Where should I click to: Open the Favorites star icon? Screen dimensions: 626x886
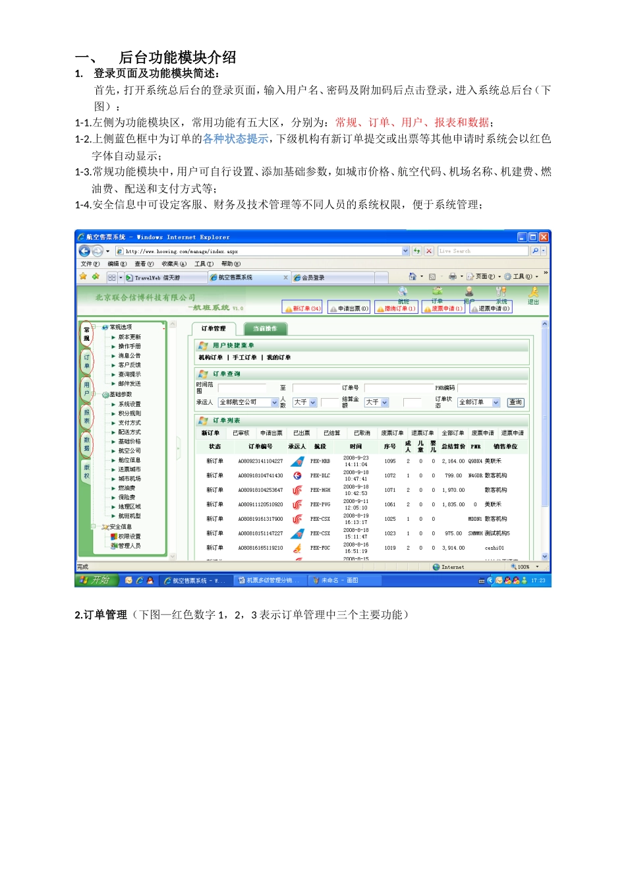[83, 277]
